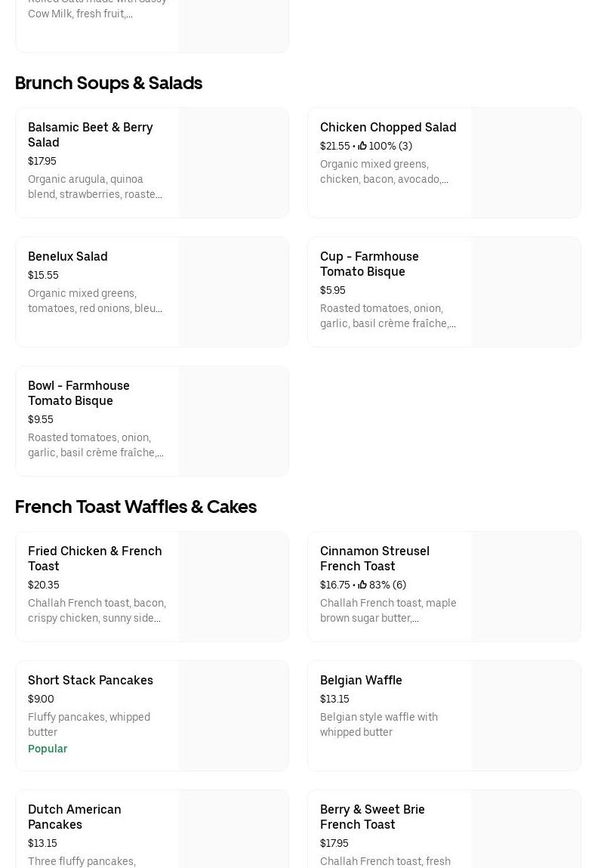Click the Chicken Chopped Salad image placeholder
Image resolution: width=607 pixels, height=868 pixels.
525,162
